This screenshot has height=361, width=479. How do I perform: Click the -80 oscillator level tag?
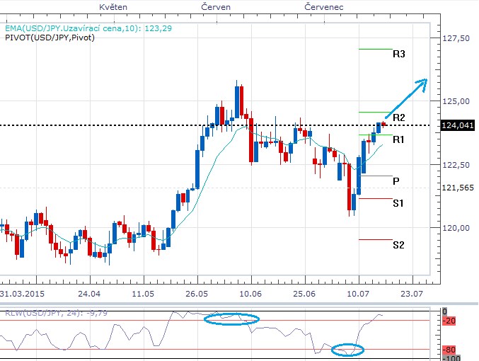pos(449,350)
